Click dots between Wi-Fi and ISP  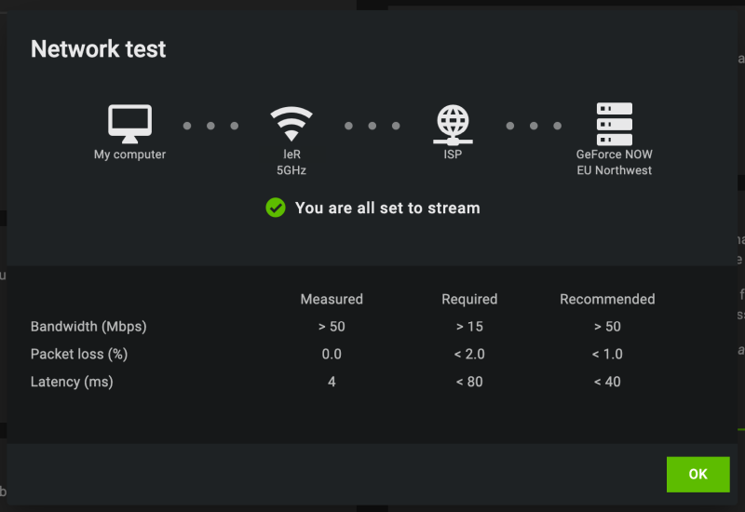tap(372, 126)
